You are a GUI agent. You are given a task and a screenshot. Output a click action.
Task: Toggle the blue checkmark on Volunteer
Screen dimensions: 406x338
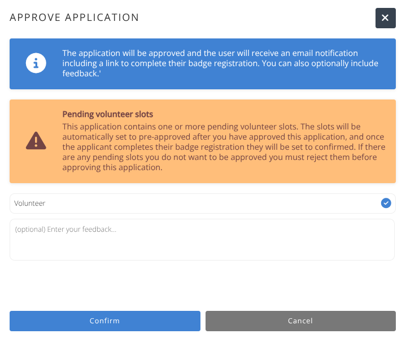(386, 203)
